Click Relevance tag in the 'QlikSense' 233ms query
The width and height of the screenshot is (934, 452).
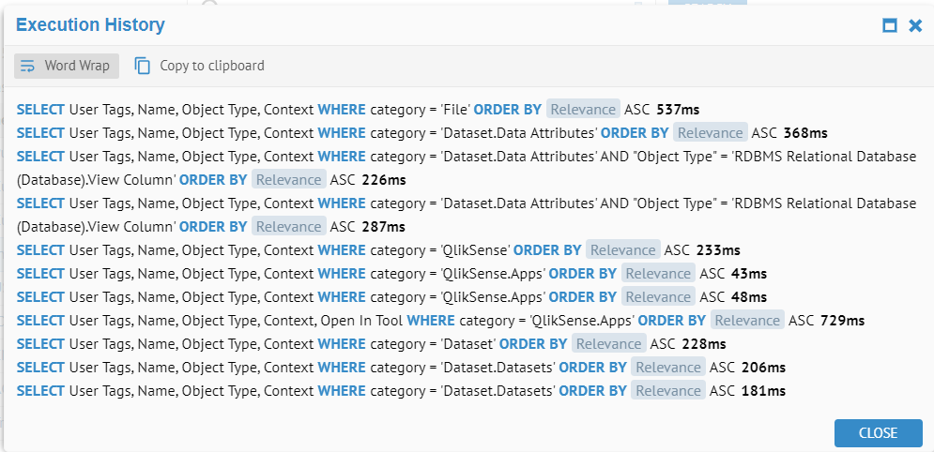coord(623,249)
